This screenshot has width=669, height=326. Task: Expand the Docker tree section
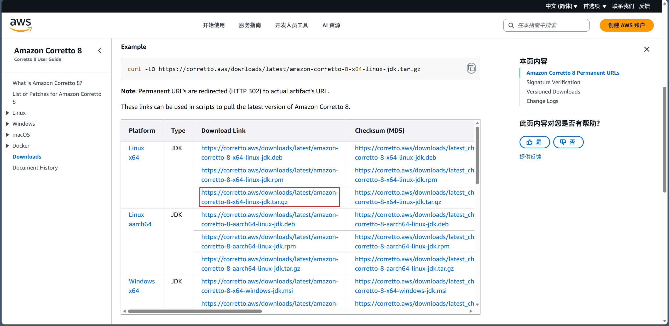[x=7, y=146]
